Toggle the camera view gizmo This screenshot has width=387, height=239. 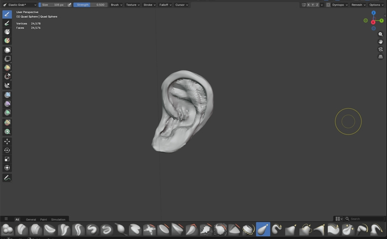(x=380, y=49)
